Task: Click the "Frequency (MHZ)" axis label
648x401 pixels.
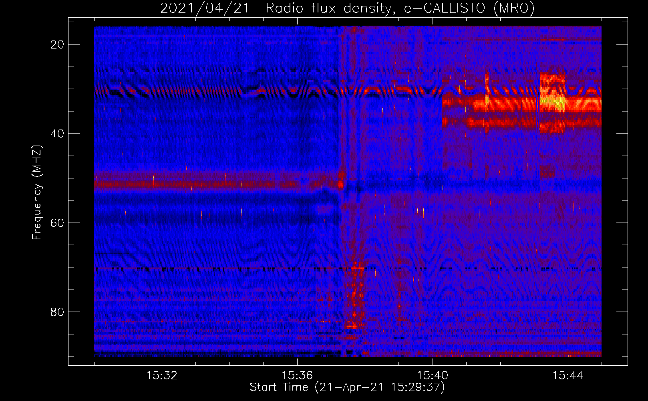Action: coord(36,192)
